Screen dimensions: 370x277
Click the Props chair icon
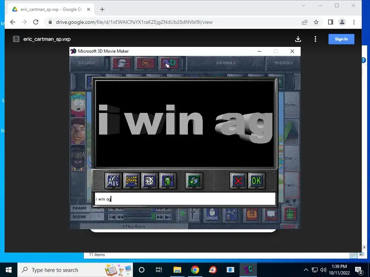point(145,63)
